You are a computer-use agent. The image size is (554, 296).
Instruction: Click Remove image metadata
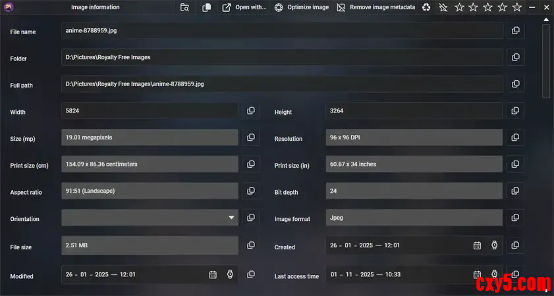375,7
